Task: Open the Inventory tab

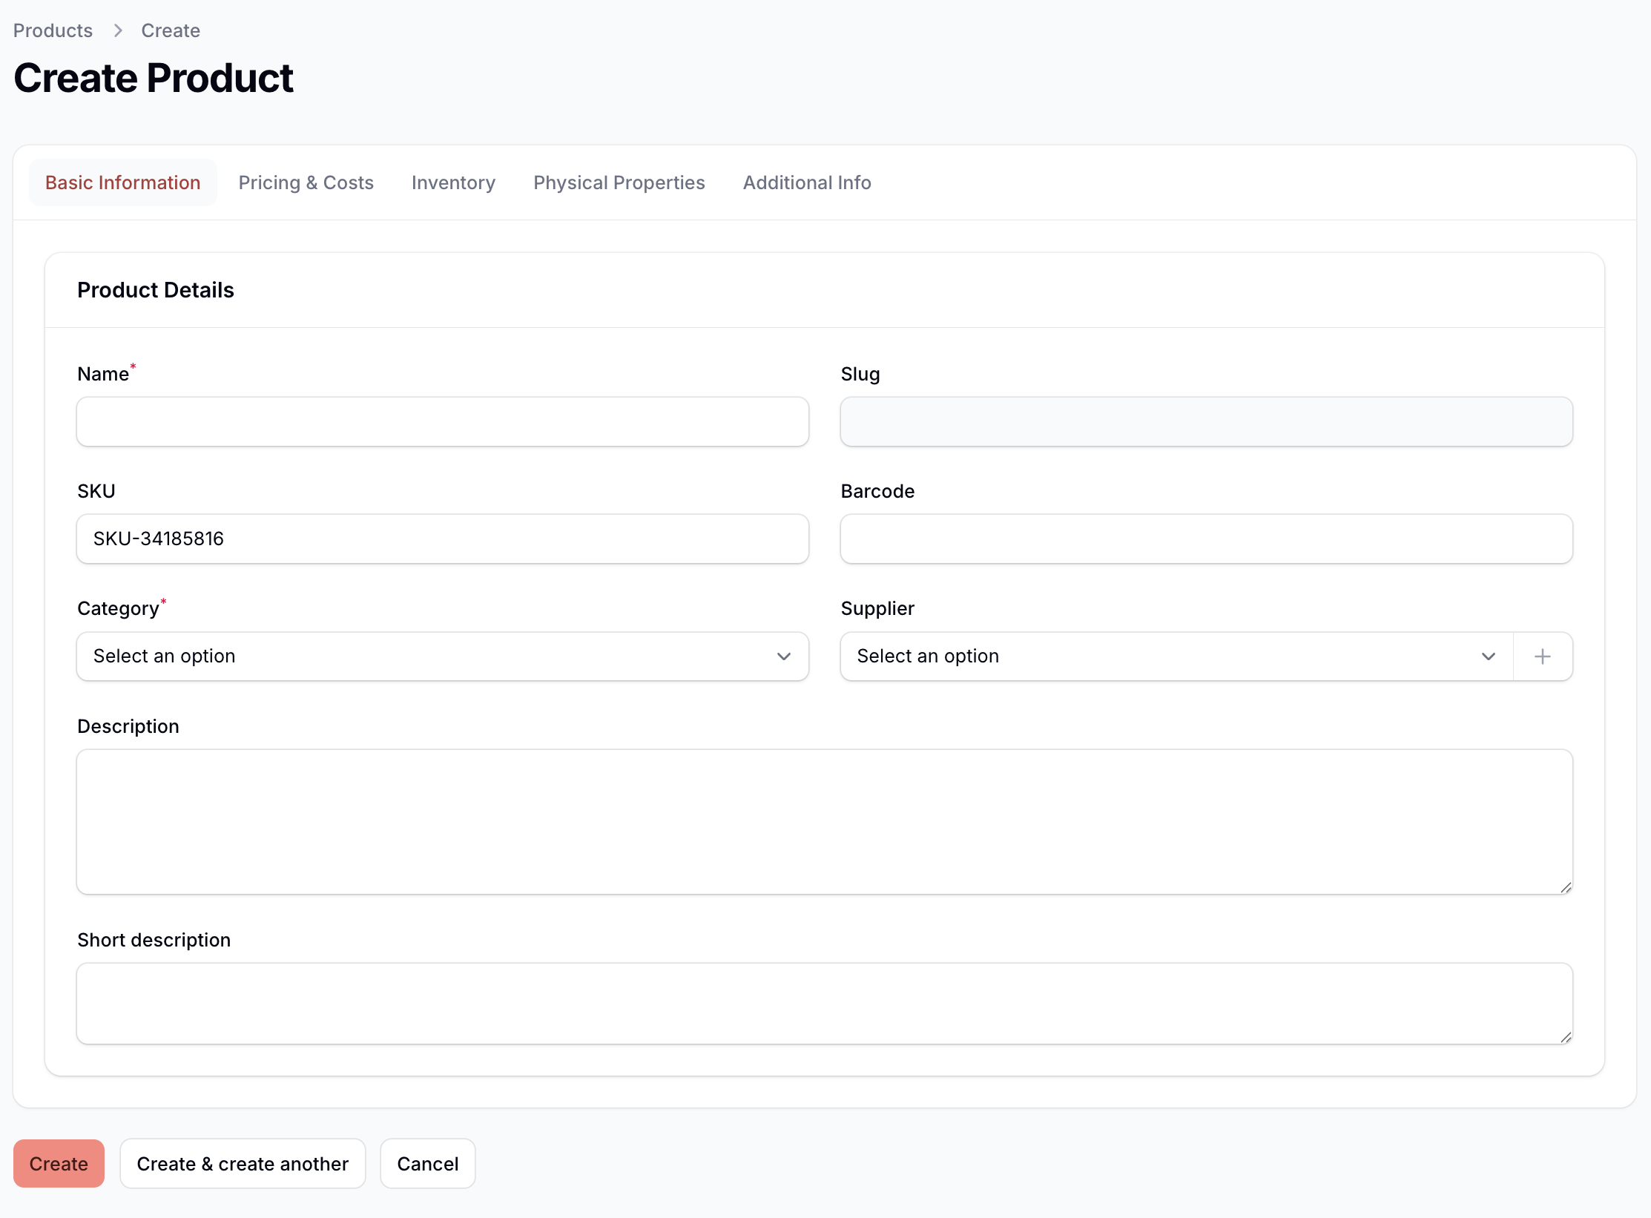Action: coord(453,182)
